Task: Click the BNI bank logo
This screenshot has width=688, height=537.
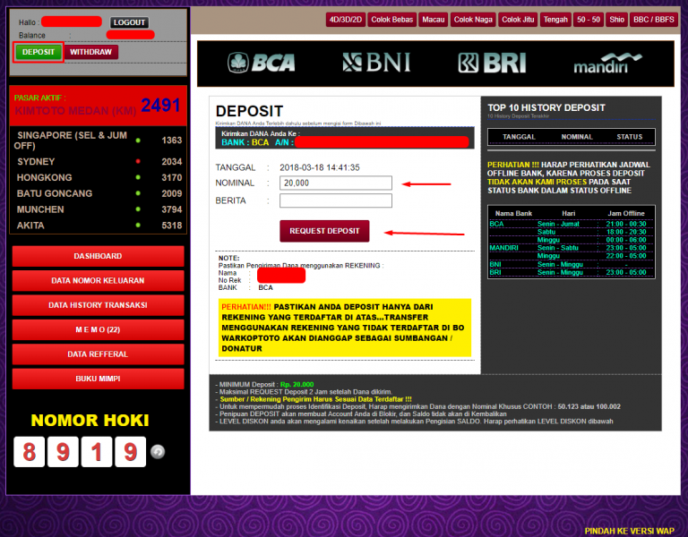Action: coord(376,63)
